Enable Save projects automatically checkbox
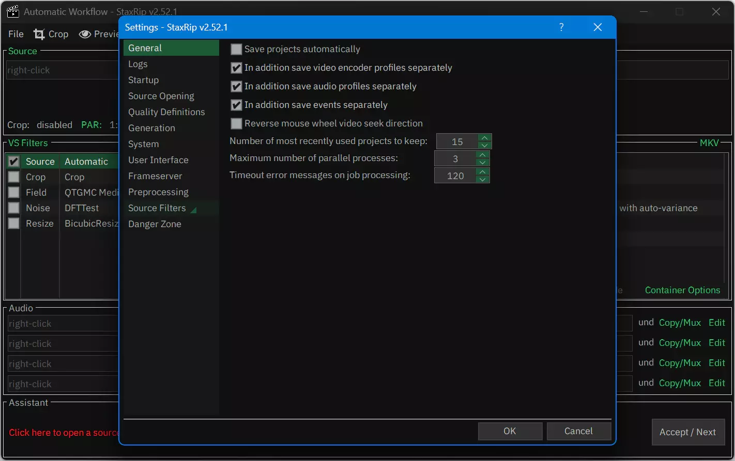This screenshot has height=461, width=735. [x=236, y=50]
